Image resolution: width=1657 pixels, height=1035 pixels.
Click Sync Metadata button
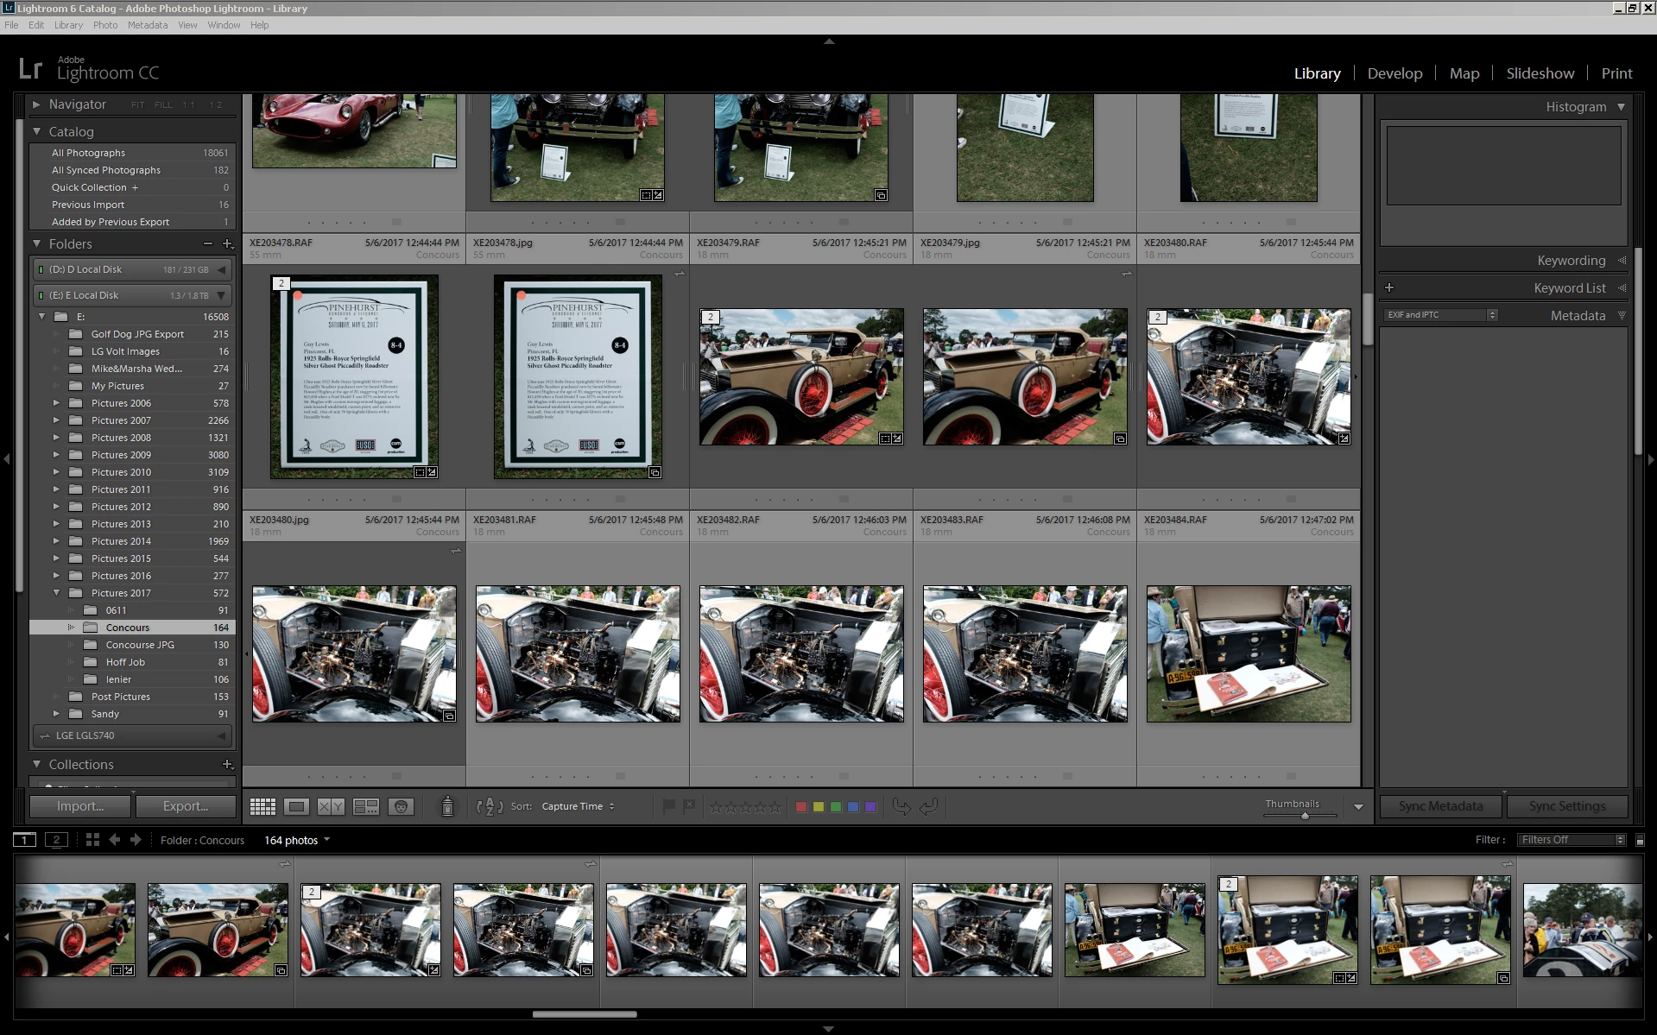pos(1441,806)
